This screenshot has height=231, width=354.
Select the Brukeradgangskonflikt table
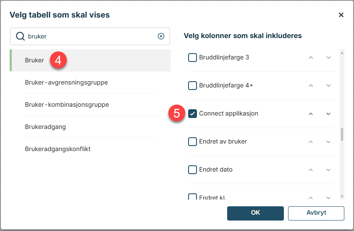point(58,149)
